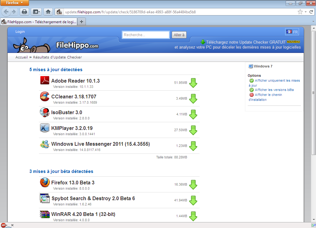
Task: Click the Windows 7 system icon
Action: pyautogui.click(x=251, y=67)
